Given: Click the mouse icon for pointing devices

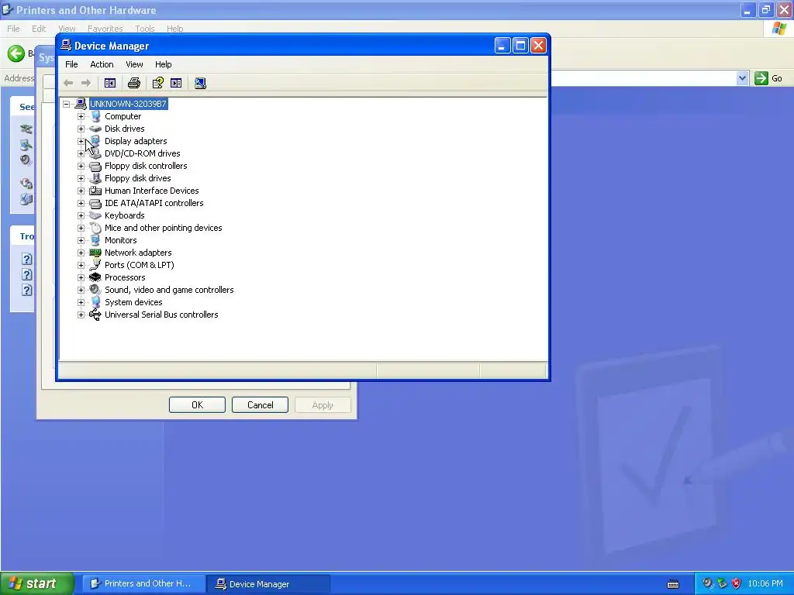Looking at the screenshot, I should 95,228.
